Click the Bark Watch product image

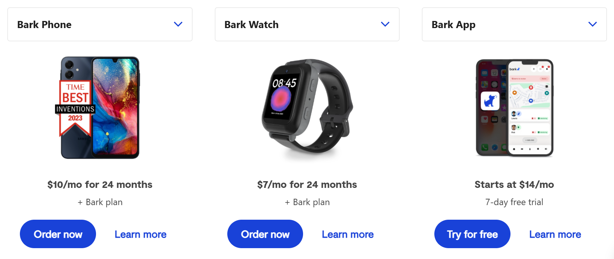pyautogui.click(x=307, y=109)
